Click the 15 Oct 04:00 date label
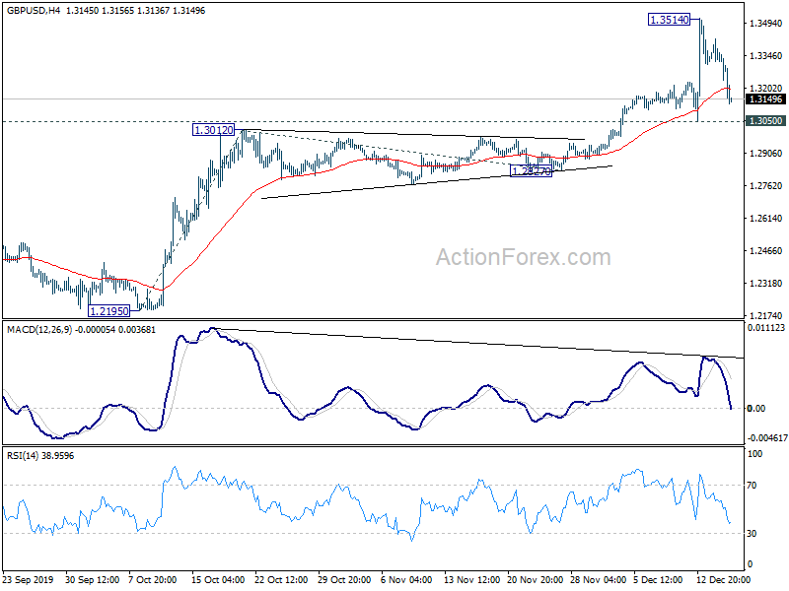This screenshot has height=591, width=789. (218, 580)
